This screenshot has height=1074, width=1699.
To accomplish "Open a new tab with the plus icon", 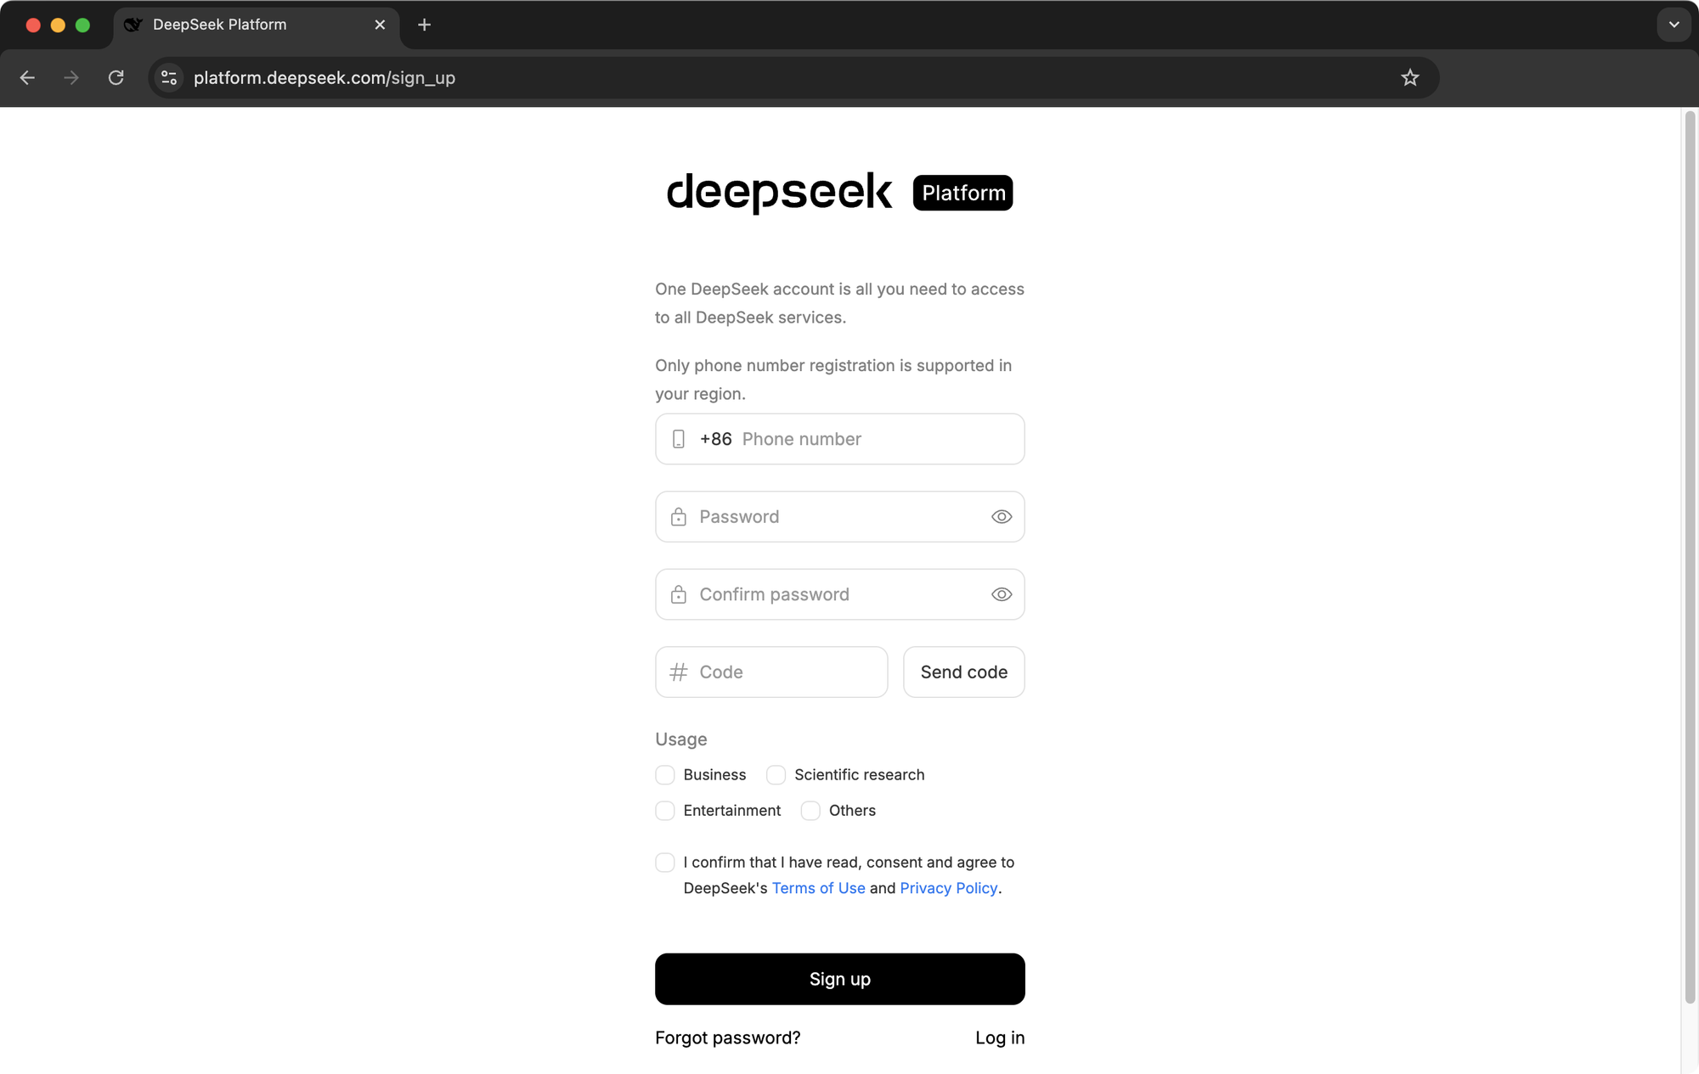I will pyautogui.click(x=425, y=25).
